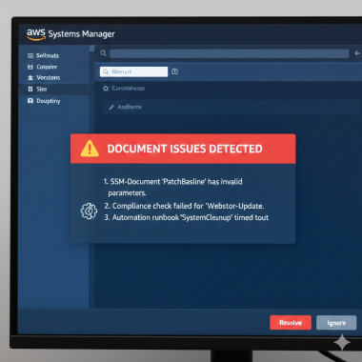Image resolution: width=362 pixels, height=362 pixels.
Task: Click the pencil icon beside Andtecte
Action: click(x=111, y=108)
